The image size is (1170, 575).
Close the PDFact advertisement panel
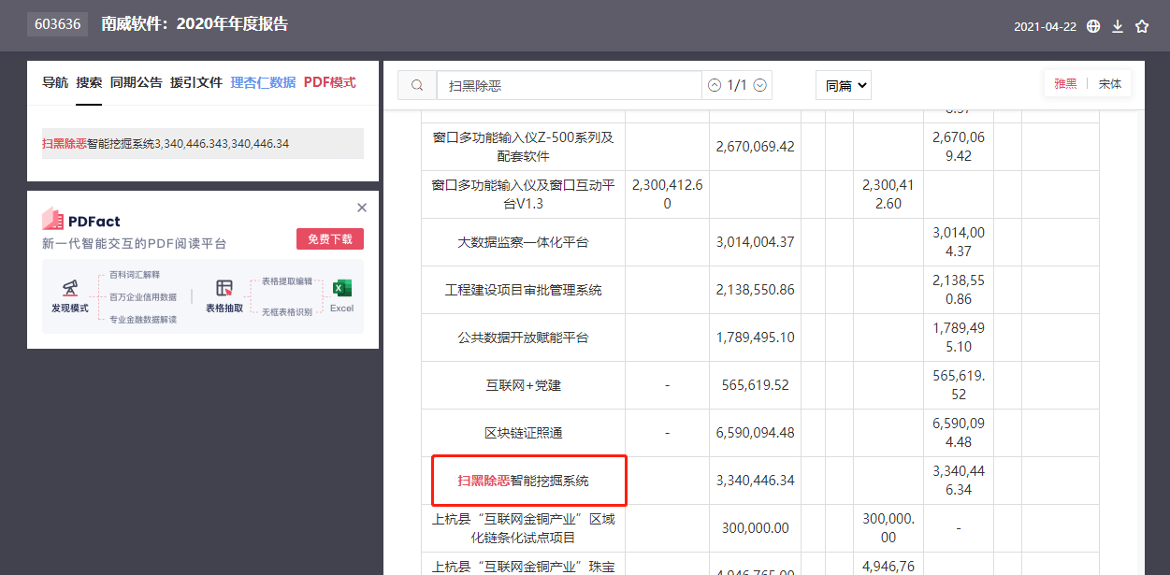click(362, 208)
